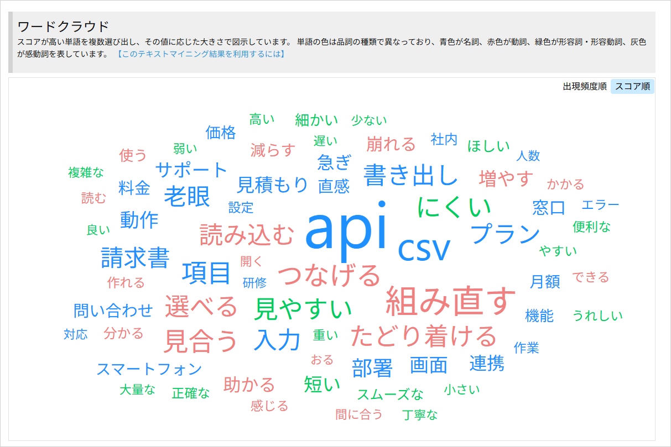The height and width of the screenshot is (447, 671).
Task: Click the red word 助かる
Action: tap(249, 385)
